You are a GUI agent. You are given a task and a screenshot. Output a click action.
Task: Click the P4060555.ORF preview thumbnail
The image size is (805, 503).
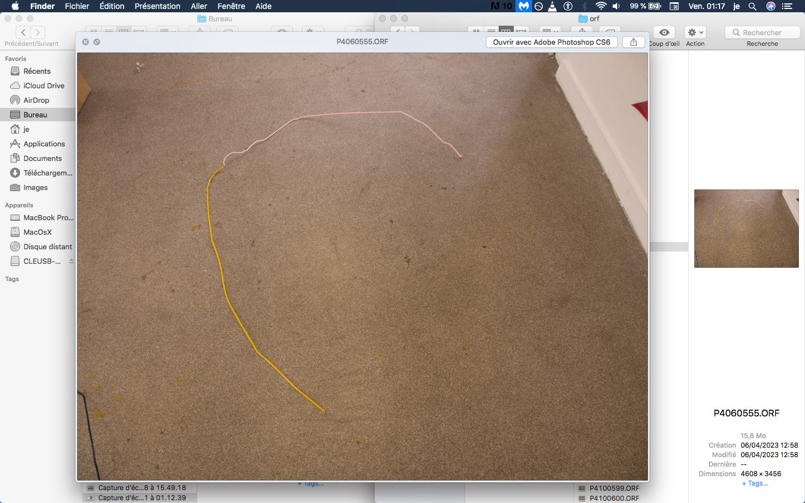(x=746, y=228)
